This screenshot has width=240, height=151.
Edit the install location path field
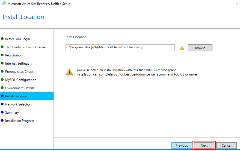point(120,48)
